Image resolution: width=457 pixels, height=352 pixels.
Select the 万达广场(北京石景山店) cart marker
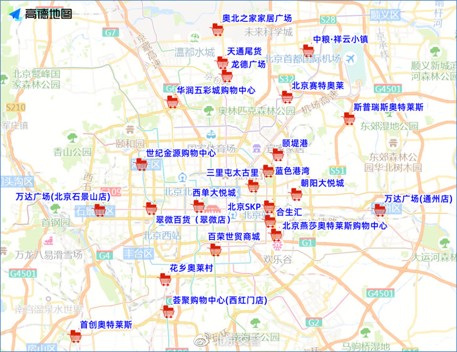[99, 210]
